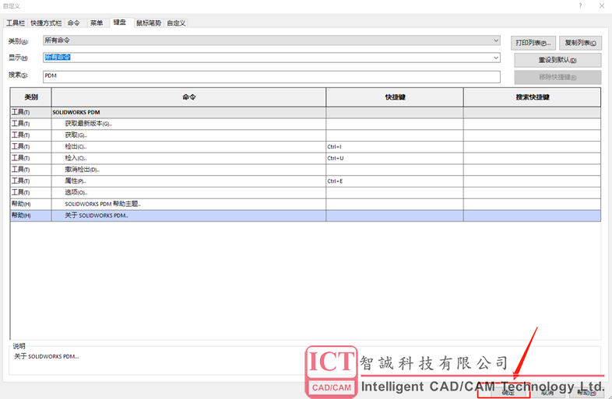Image resolution: width=612 pixels, height=399 pixels.
Task: Click the shortcut cell for 获取最新版本
Action: pyautogui.click(x=395, y=124)
